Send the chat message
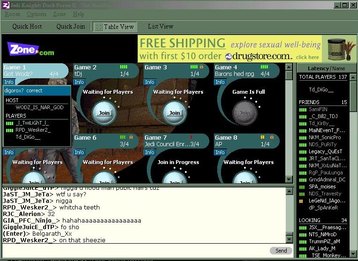 (x=281, y=251)
